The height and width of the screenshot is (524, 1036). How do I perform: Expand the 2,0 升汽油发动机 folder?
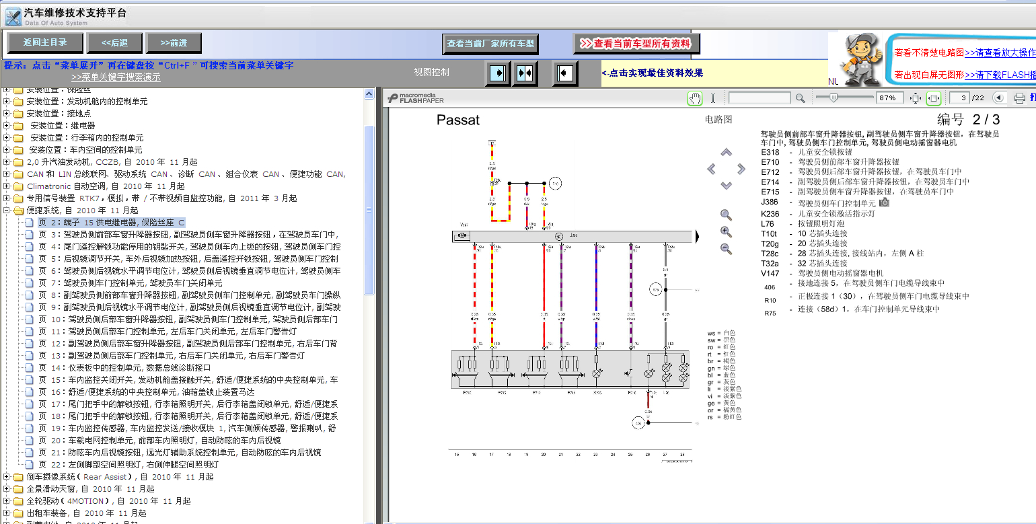(x=7, y=161)
